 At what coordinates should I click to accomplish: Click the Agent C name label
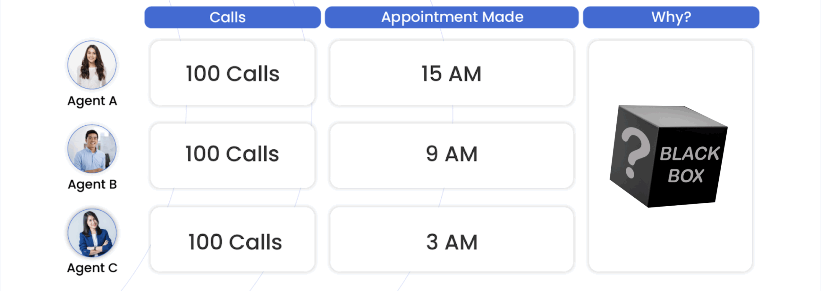92,268
